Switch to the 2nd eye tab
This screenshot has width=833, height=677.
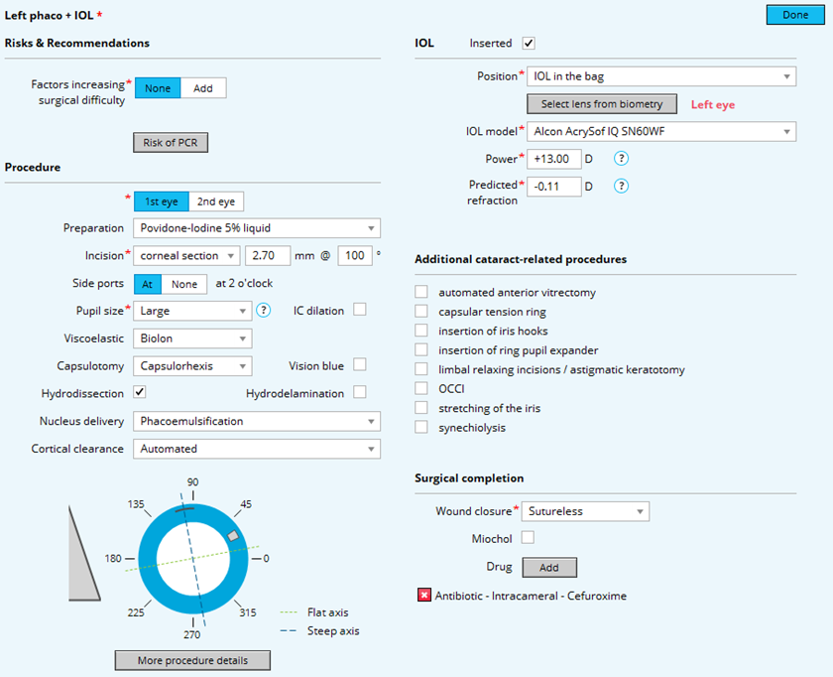217,201
